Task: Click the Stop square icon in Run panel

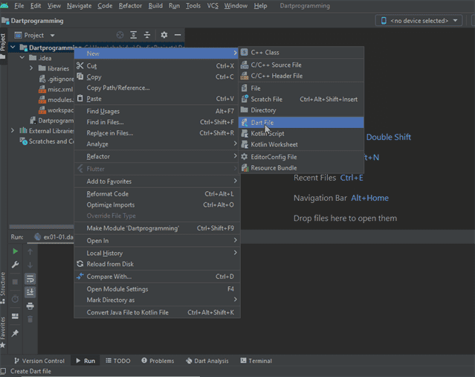Action: point(15,282)
